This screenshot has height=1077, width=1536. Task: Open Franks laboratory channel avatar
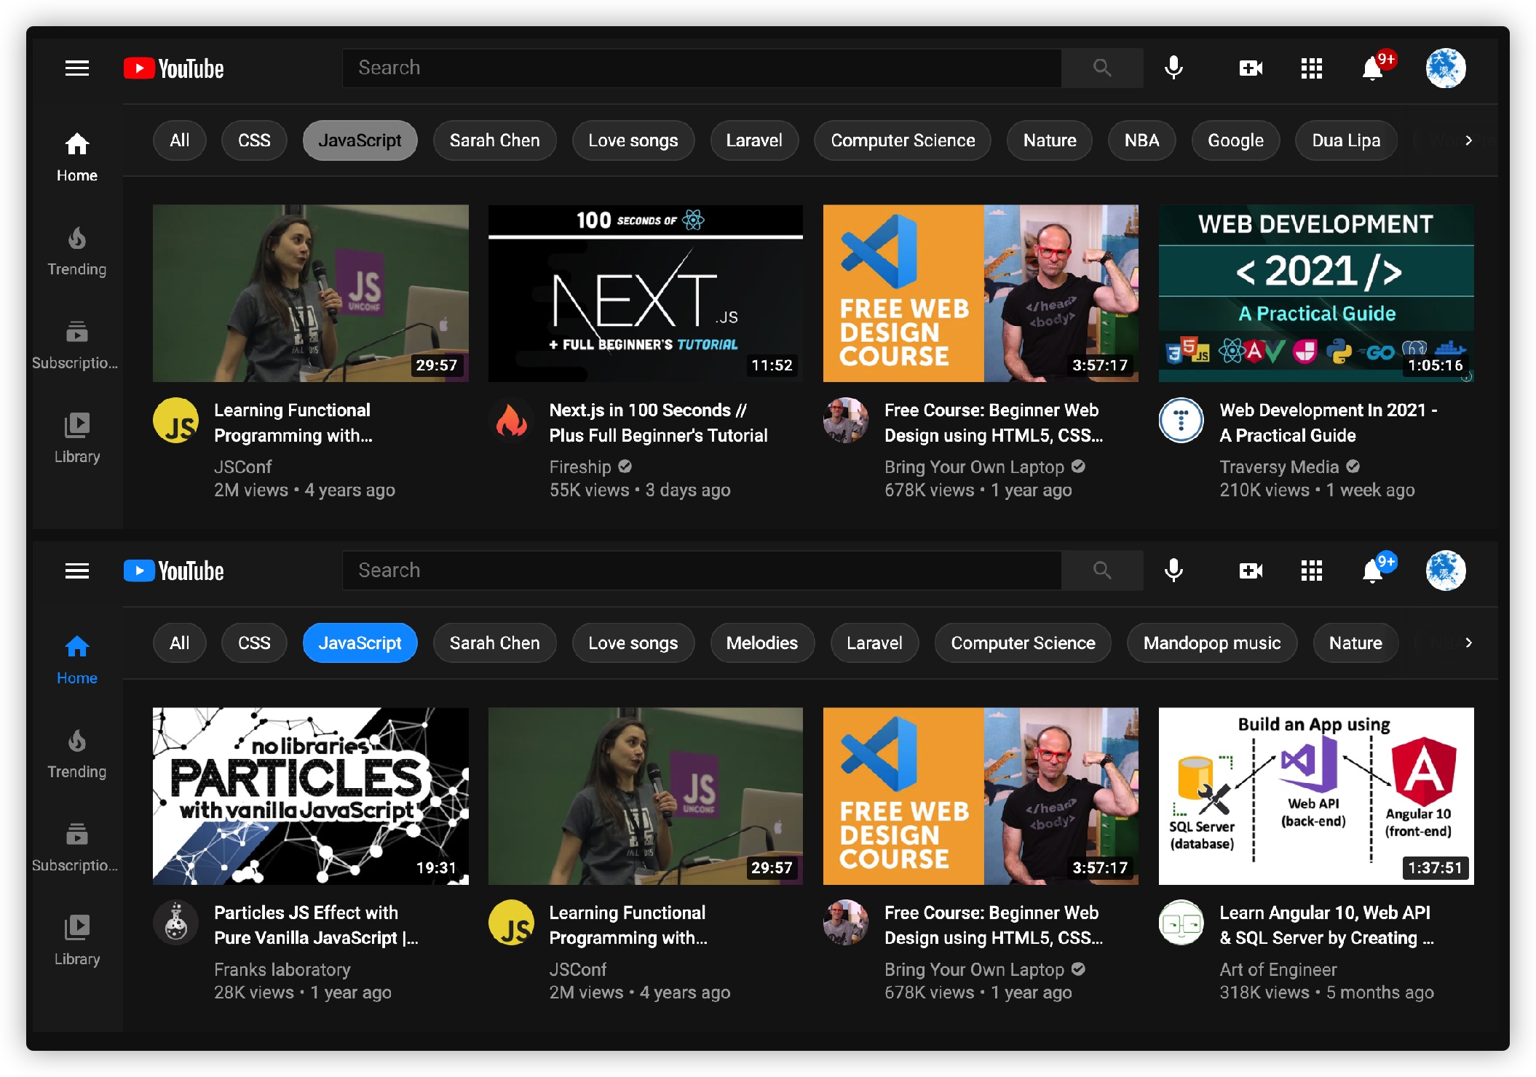(x=176, y=923)
